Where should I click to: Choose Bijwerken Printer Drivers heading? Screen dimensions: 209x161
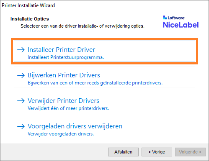click(64, 75)
